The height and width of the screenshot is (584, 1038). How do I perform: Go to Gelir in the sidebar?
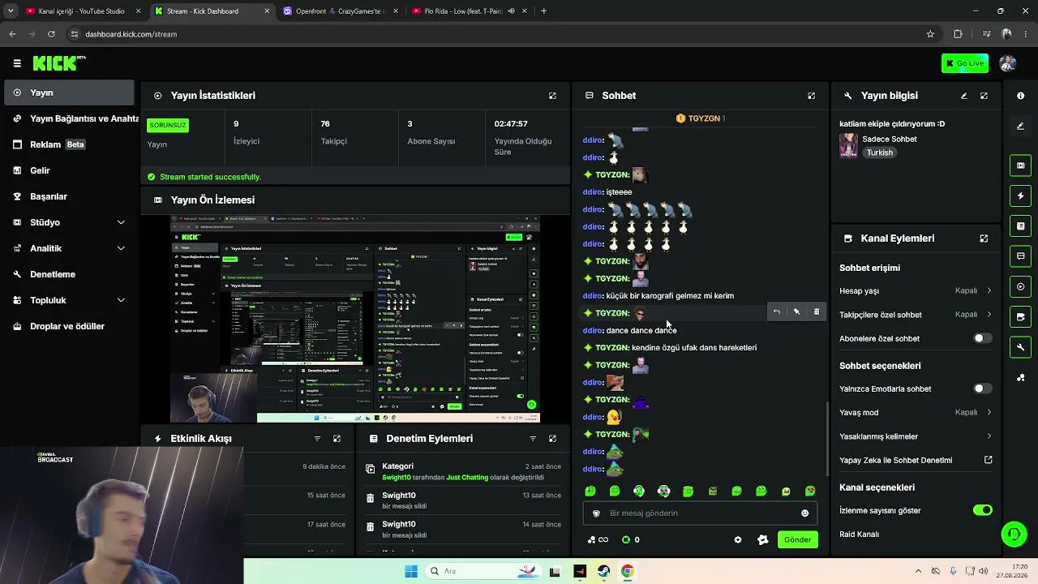(x=68, y=170)
